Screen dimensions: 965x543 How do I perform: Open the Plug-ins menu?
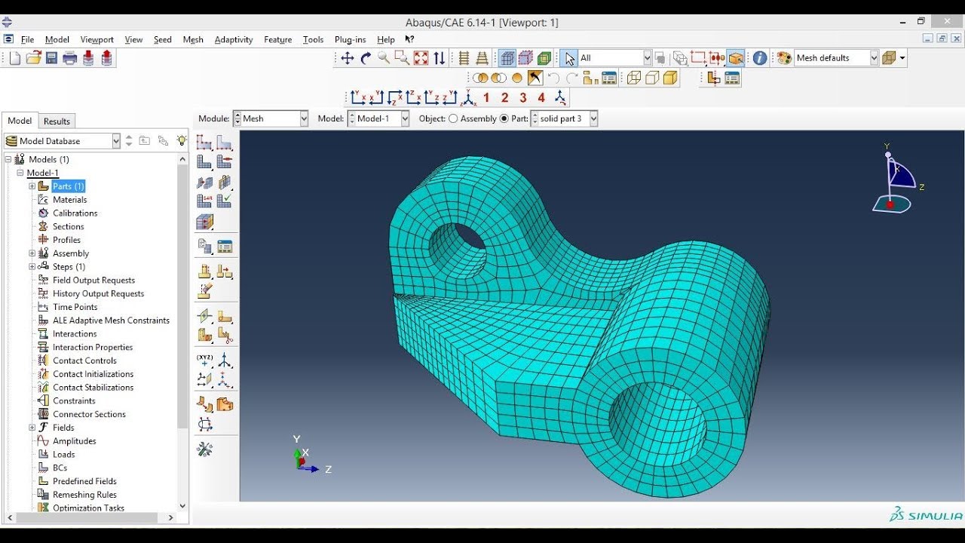[350, 40]
